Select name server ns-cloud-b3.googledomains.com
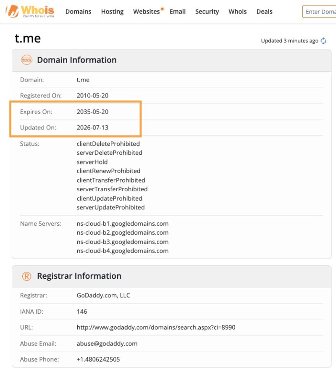The image size is (336, 370). (x=123, y=242)
